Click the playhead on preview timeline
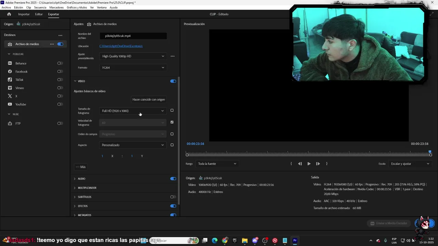The height and width of the screenshot is (246, 438). pos(430,152)
